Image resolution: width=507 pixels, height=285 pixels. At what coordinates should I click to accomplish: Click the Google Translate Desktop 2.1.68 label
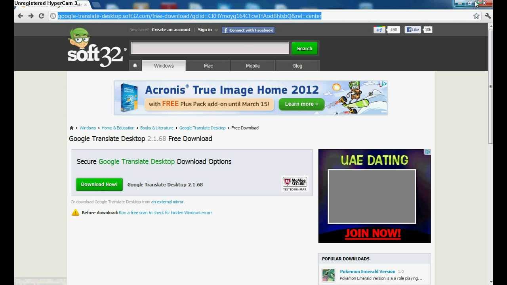click(165, 184)
